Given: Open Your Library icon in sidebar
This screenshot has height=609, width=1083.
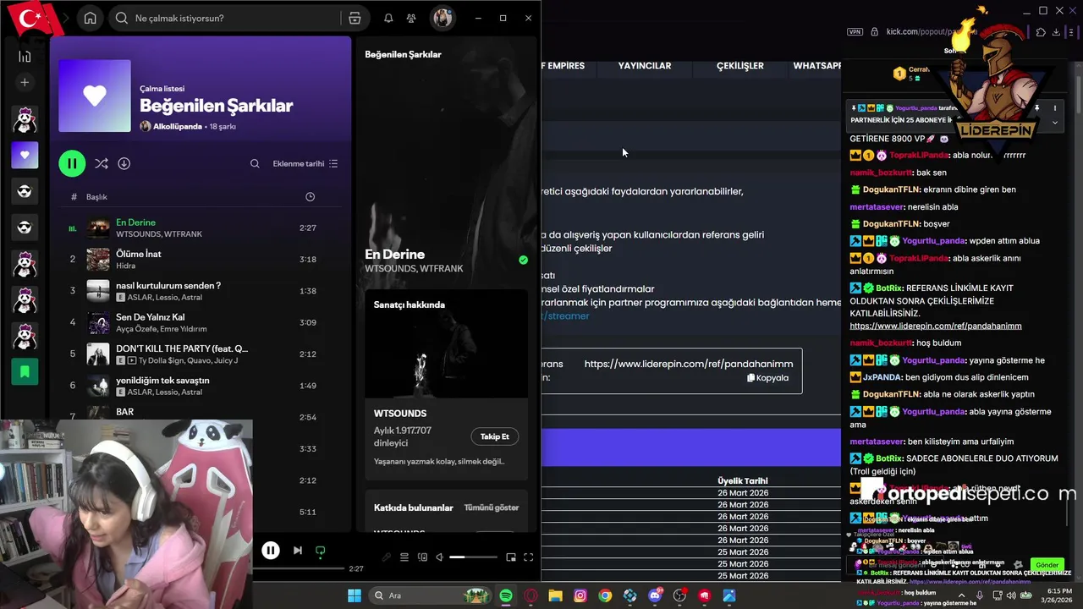Looking at the screenshot, I should 25,56.
